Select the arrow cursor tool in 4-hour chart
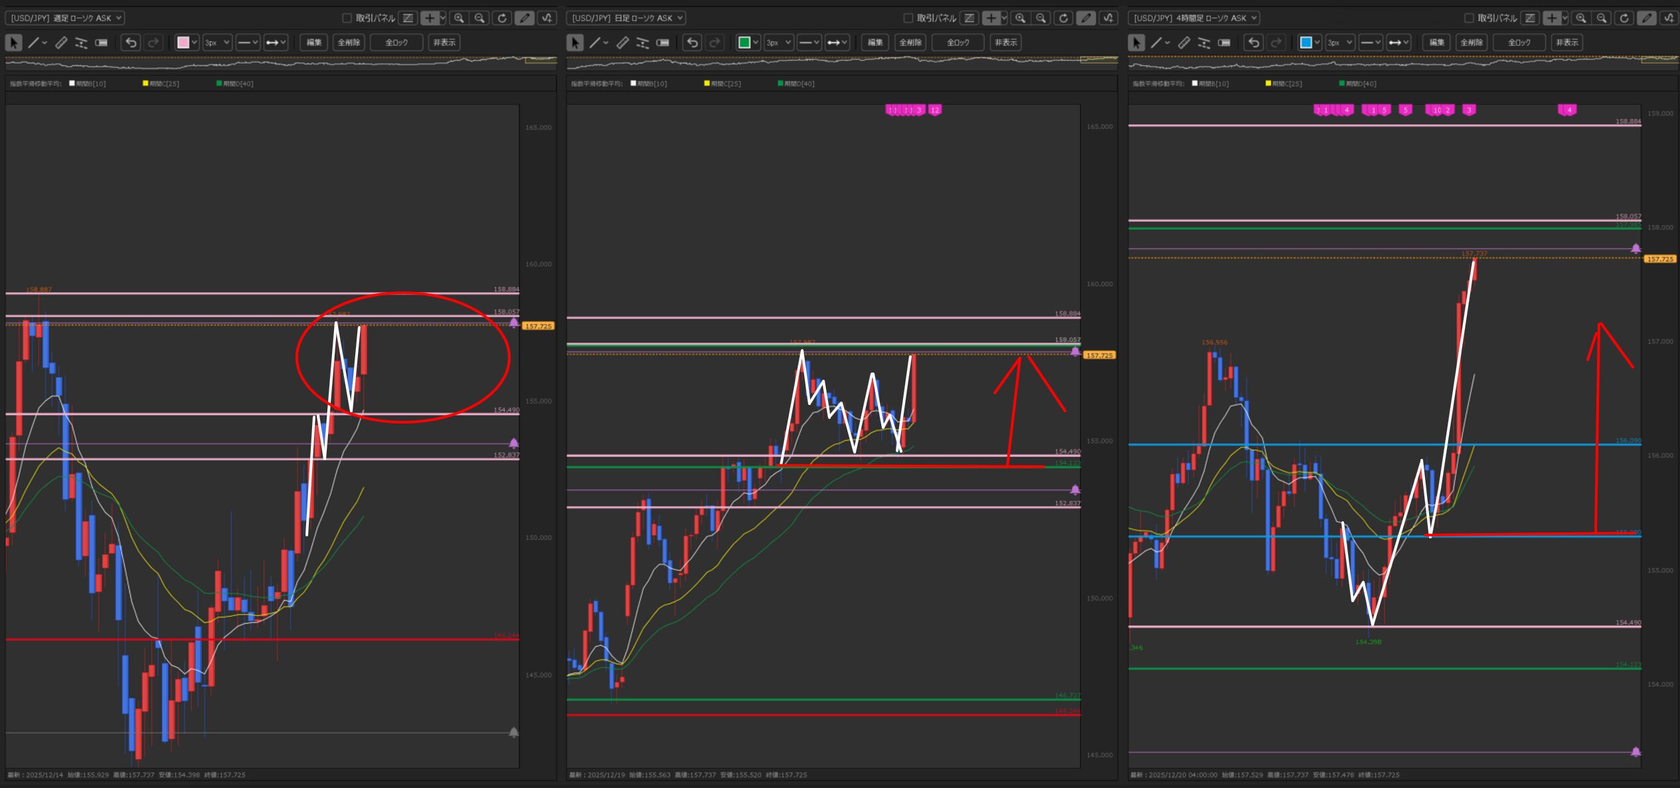This screenshot has width=1680, height=788. point(1136,42)
